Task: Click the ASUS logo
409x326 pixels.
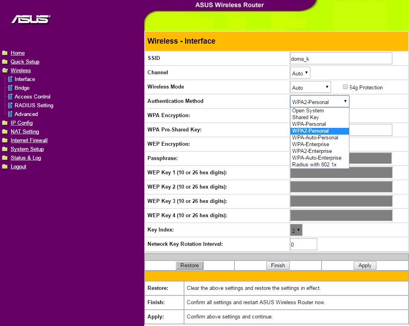Action: [31, 19]
